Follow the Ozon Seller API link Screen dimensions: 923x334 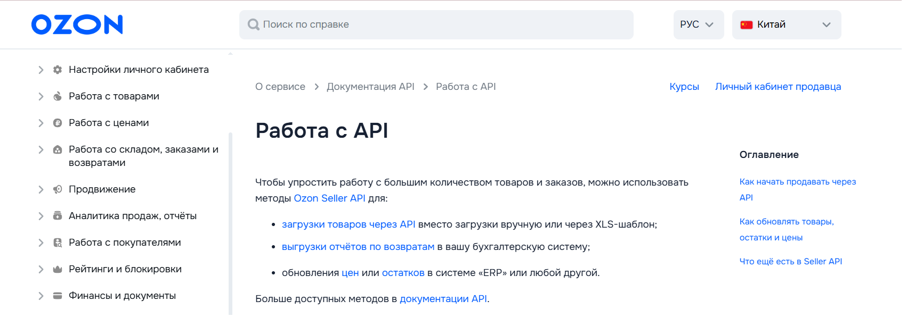pos(329,198)
